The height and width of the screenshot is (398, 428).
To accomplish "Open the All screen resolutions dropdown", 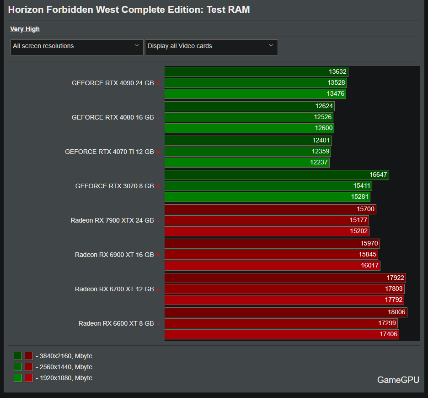I will tap(77, 47).
